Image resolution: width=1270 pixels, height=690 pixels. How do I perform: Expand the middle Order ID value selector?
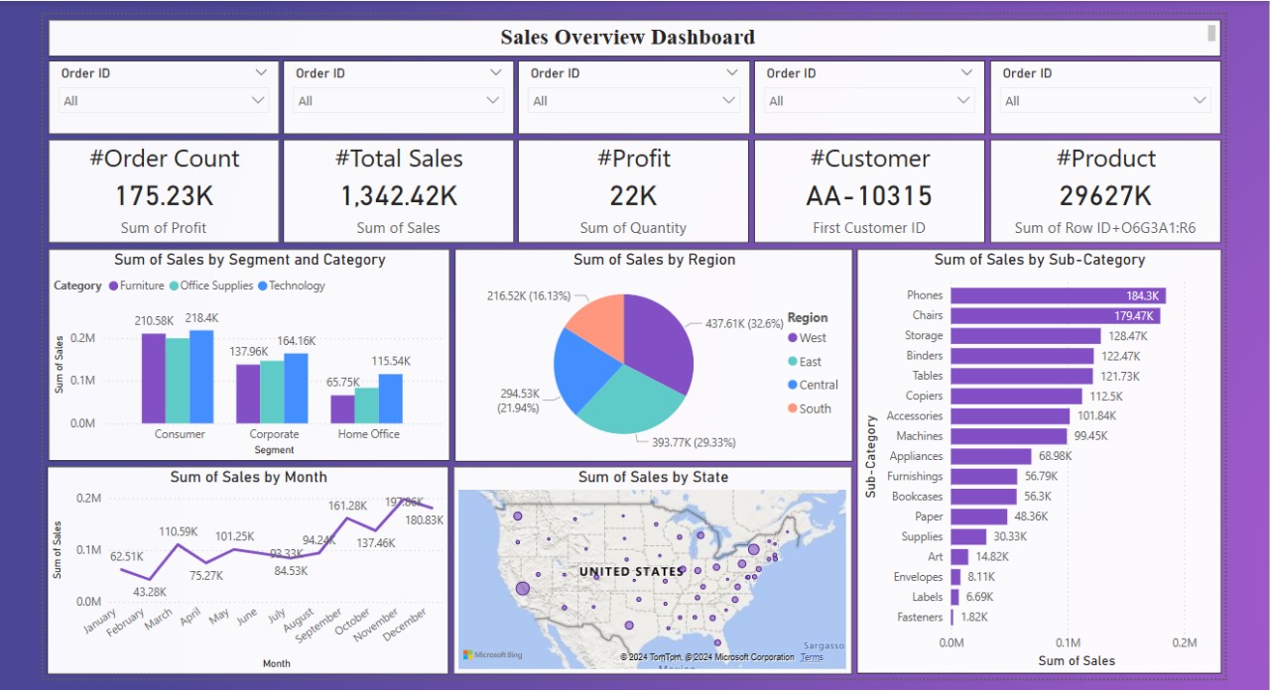(729, 100)
